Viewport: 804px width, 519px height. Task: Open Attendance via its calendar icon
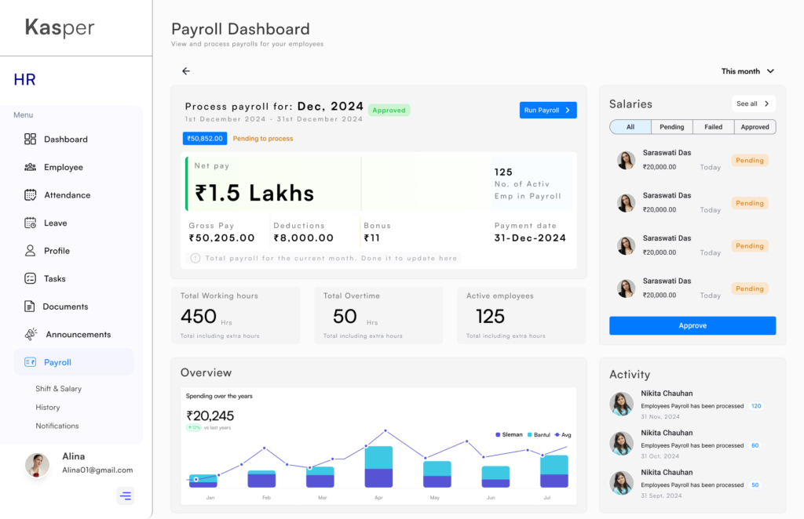tap(30, 195)
